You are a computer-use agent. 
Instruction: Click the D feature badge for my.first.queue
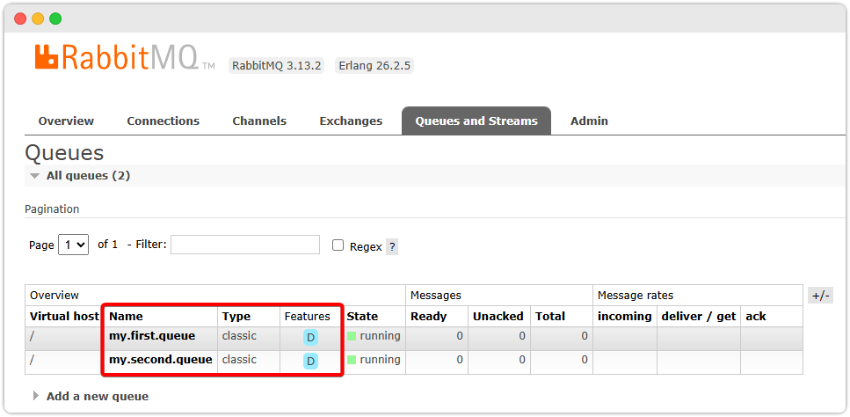(x=310, y=337)
